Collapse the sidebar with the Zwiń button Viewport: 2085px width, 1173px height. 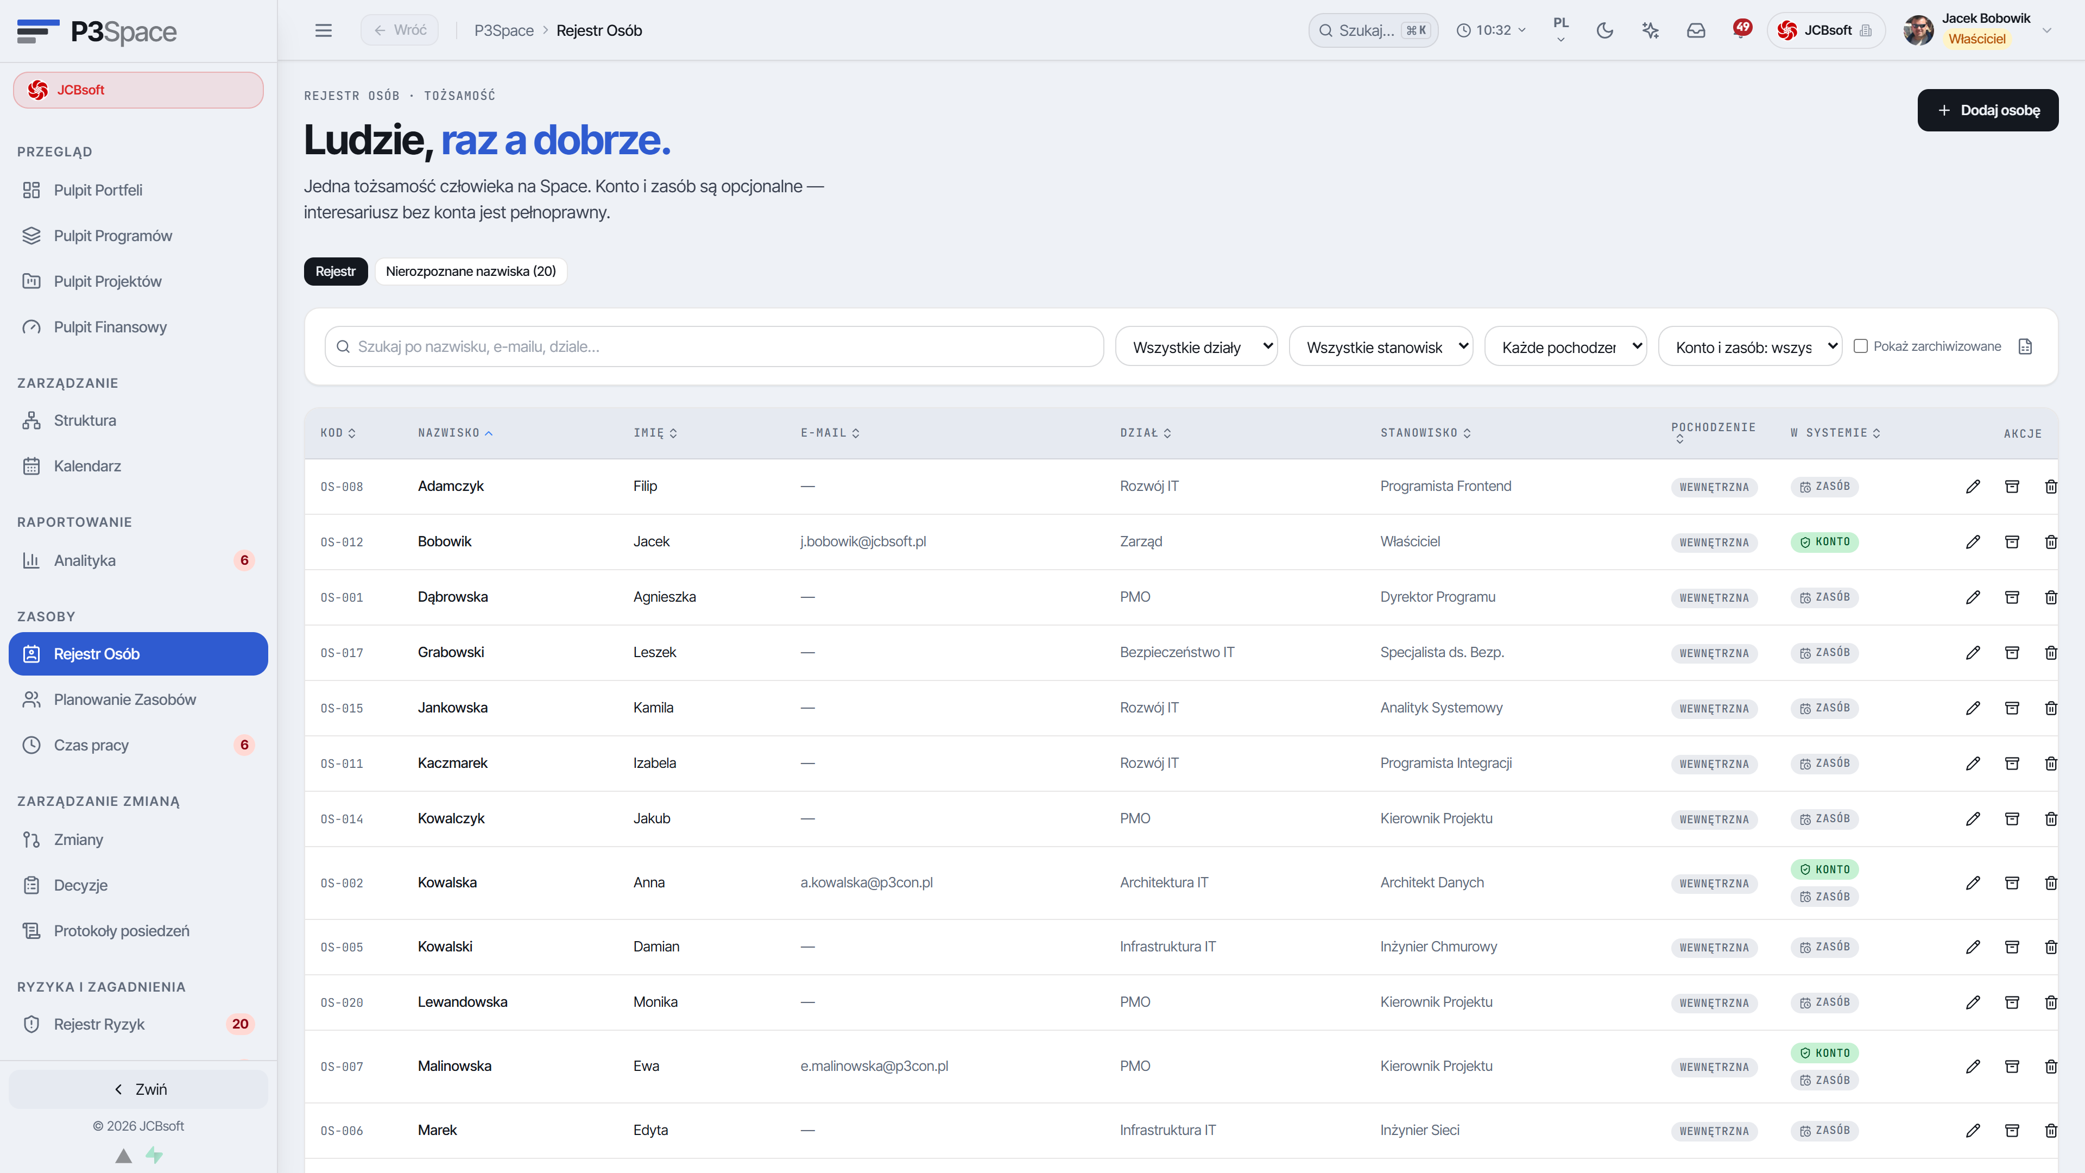(137, 1089)
